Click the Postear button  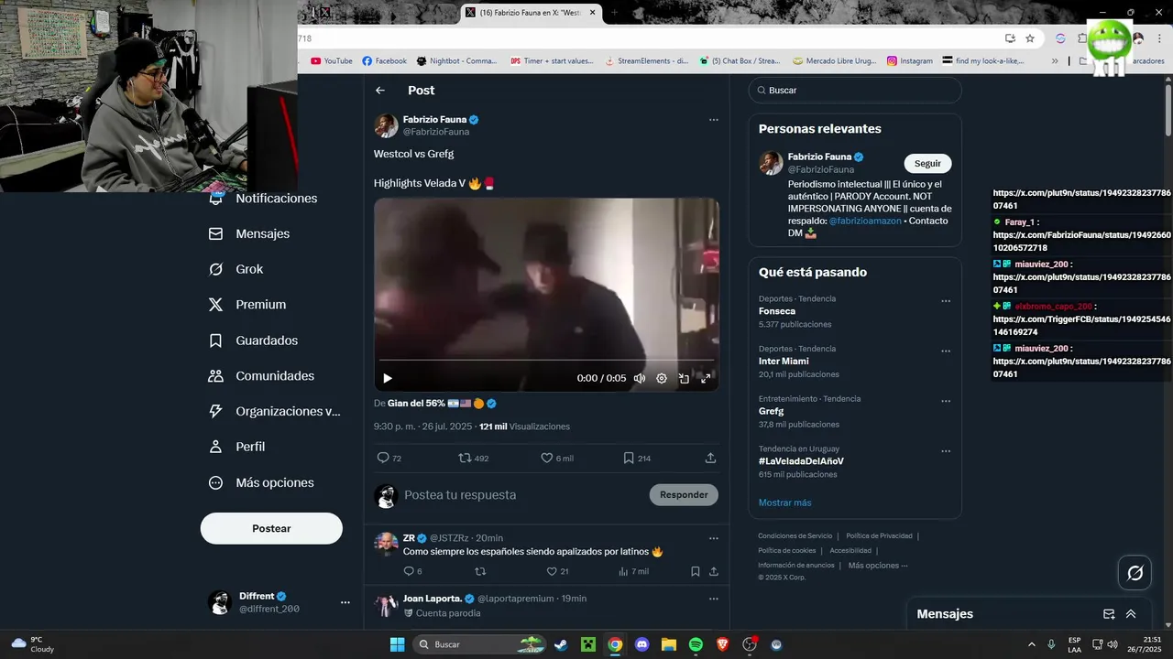[271, 528]
